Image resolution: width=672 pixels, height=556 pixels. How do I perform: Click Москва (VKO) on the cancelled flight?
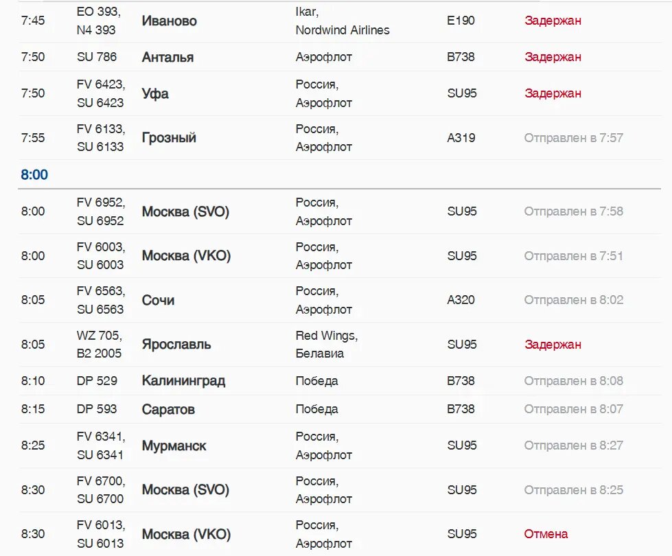pyautogui.click(x=186, y=534)
